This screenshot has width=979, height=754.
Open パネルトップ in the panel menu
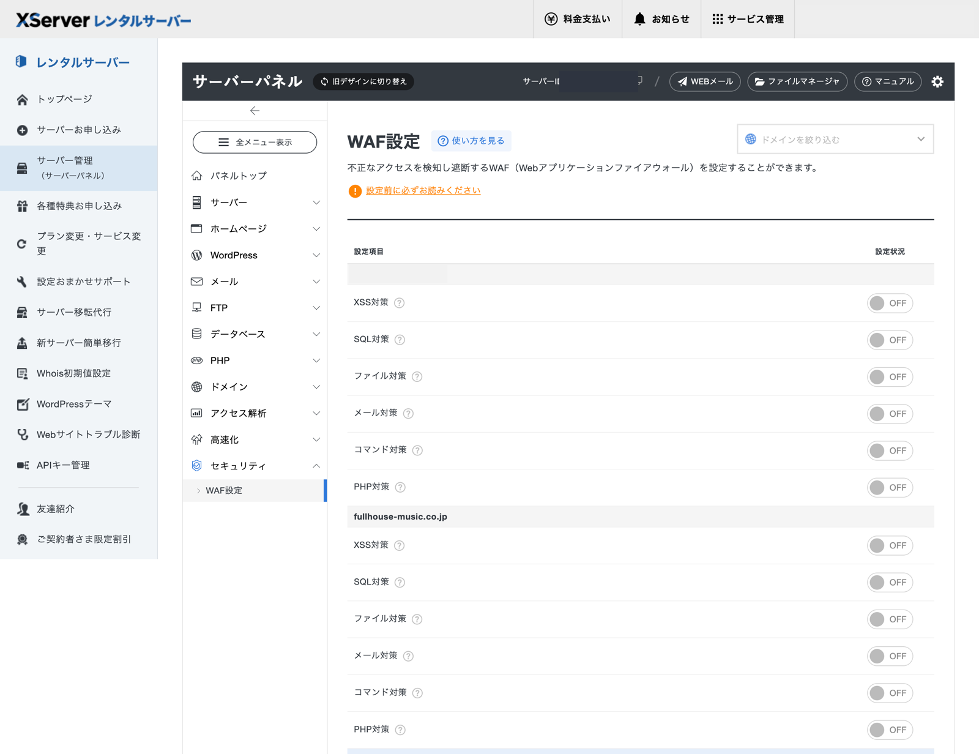[255, 176]
